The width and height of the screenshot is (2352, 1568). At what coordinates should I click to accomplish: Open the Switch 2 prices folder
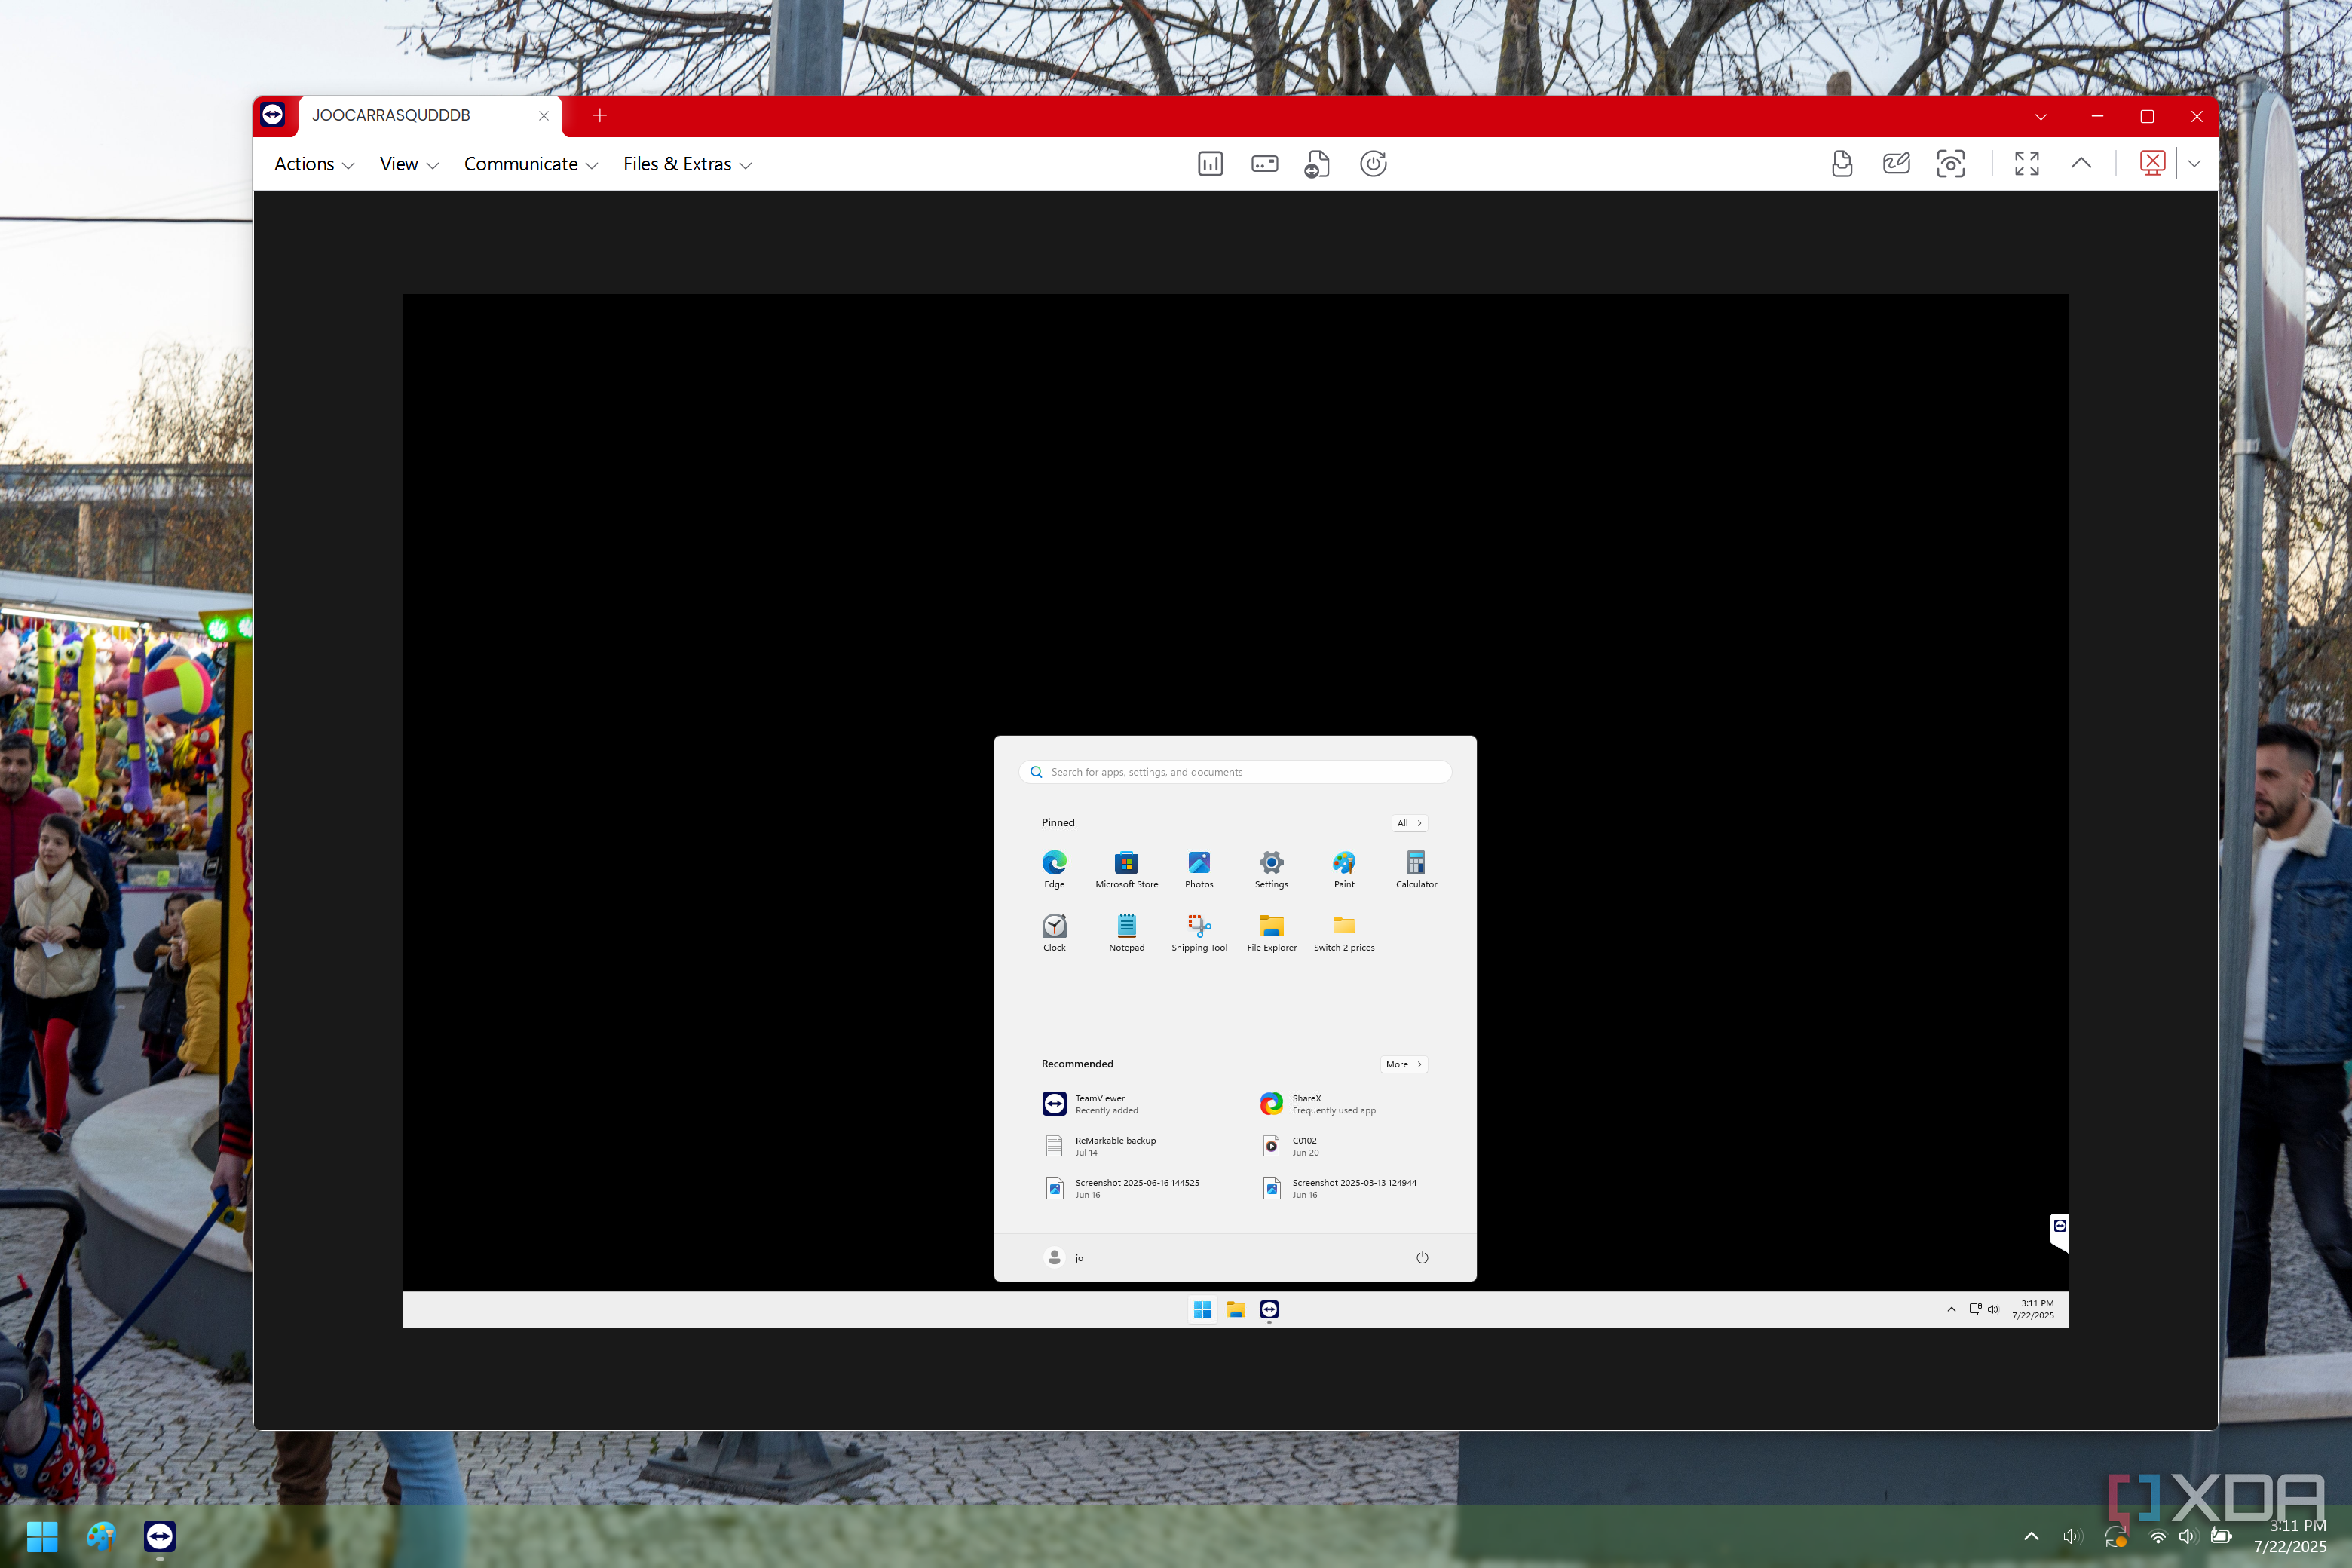[x=1344, y=933]
